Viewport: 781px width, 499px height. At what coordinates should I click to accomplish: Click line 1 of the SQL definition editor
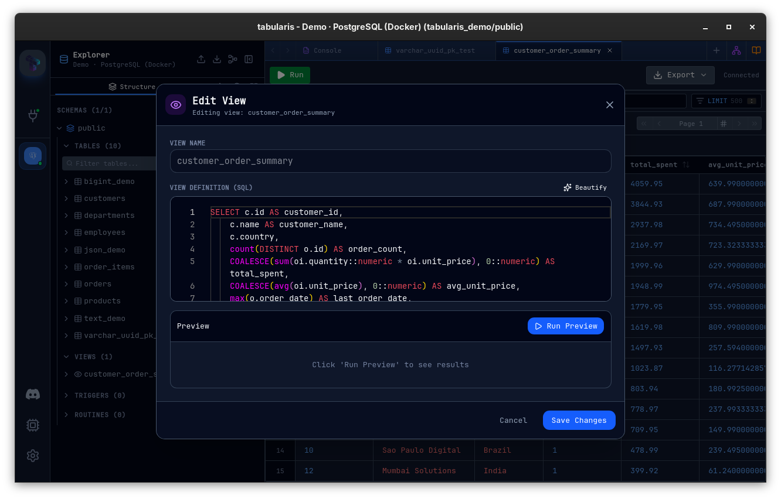click(x=410, y=213)
